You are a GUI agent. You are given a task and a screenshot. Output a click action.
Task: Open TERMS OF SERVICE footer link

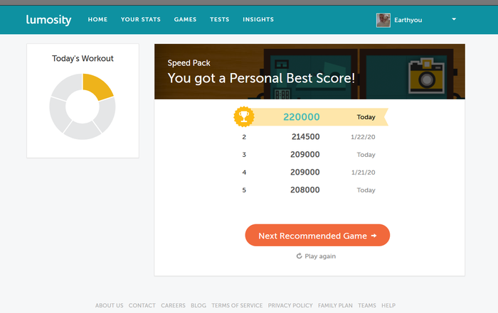(x=237, y=305)
